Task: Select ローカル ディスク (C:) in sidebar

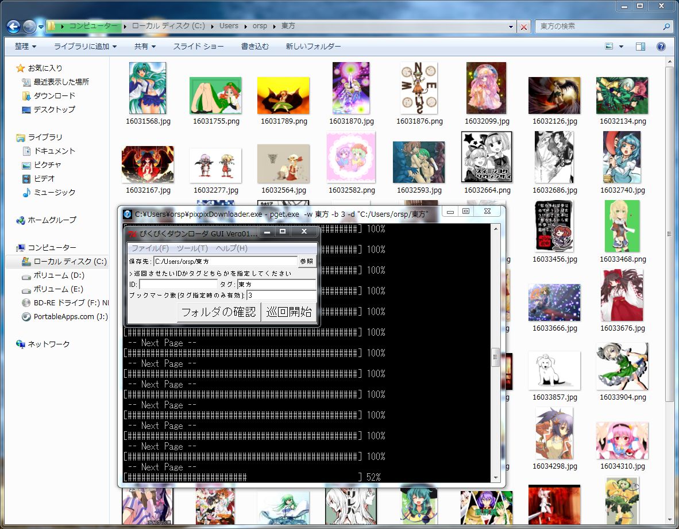Action: 70,262
